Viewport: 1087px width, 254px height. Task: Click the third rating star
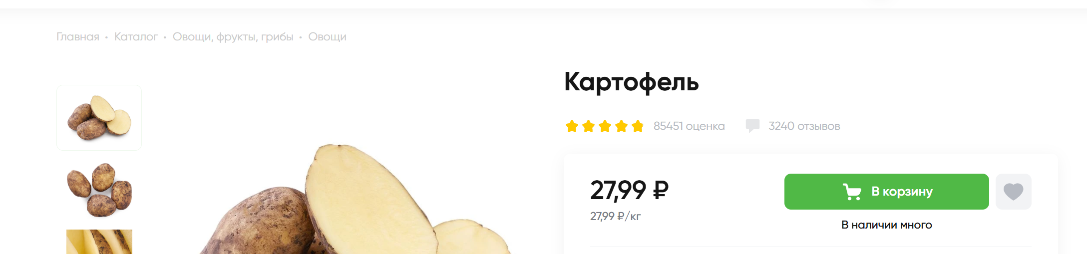605,126
